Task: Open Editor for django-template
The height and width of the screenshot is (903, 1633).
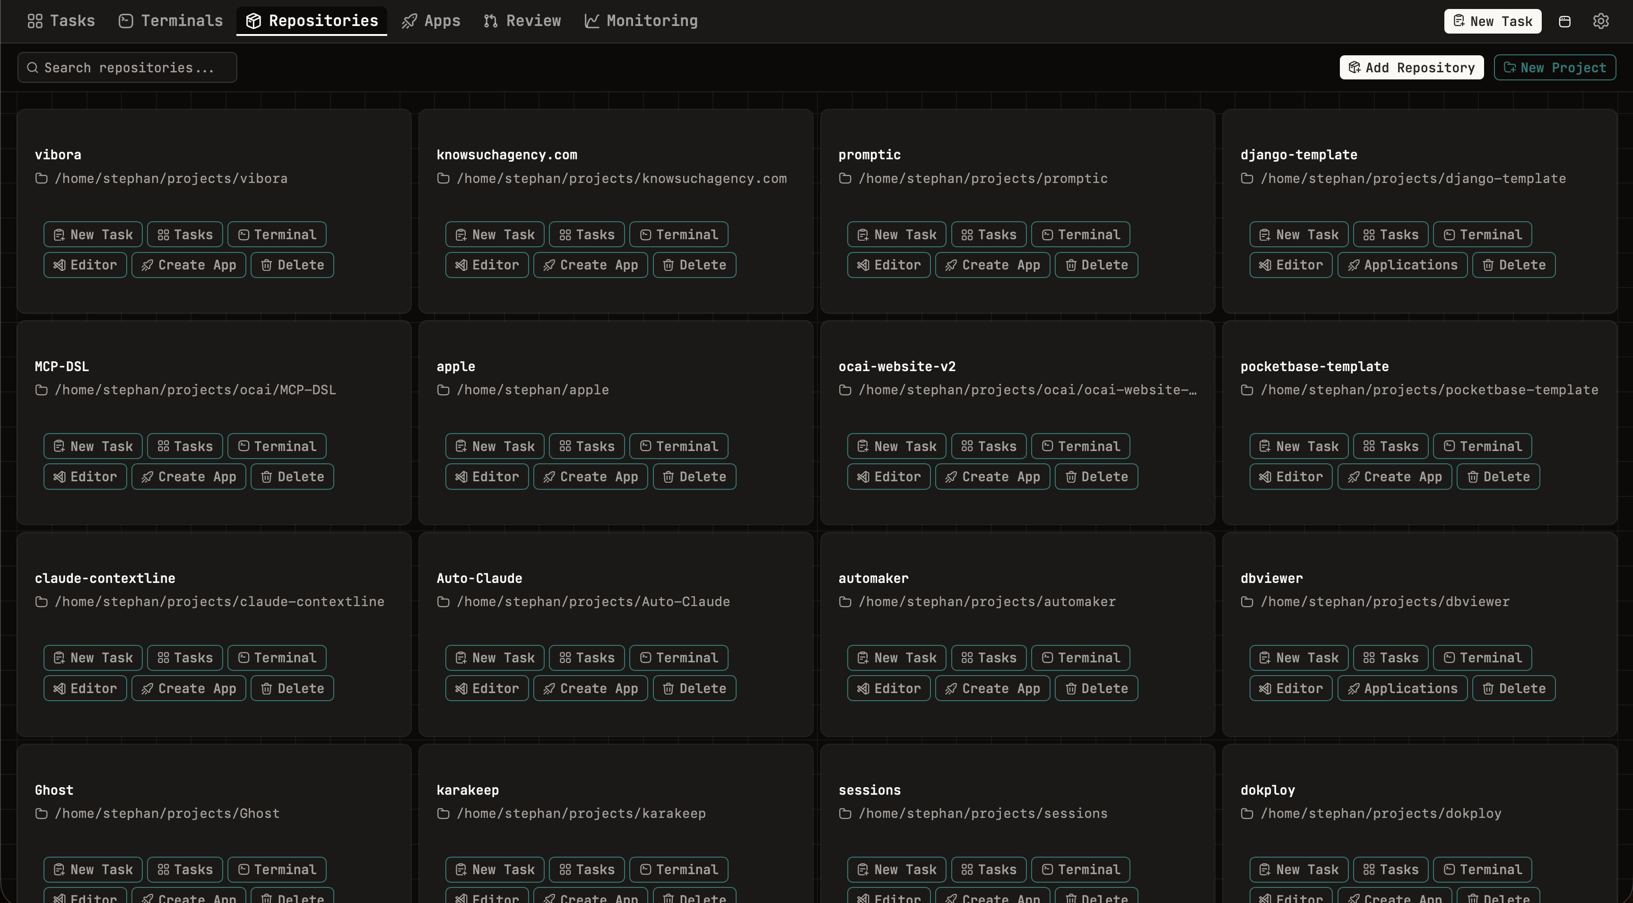Action: pos(1291,265)
